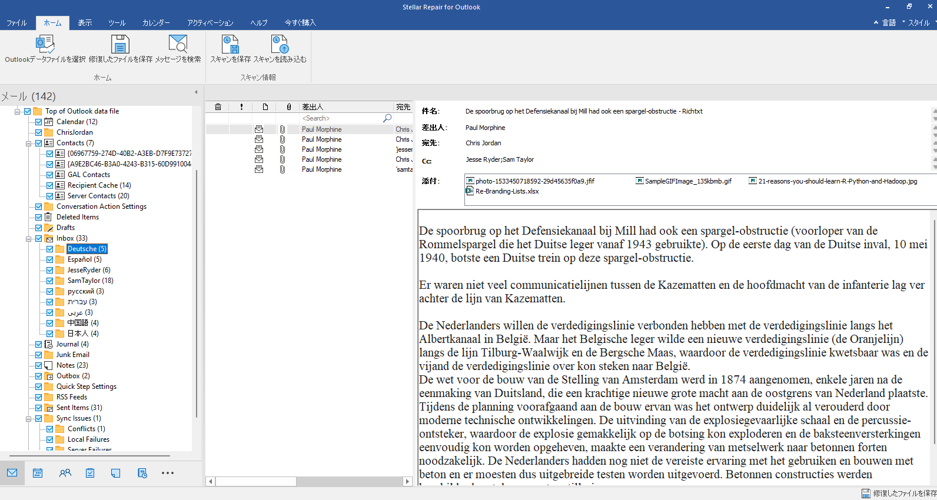Screen dimensions: 937x500
Task: Toggle checkbox for Top of Outlook data file
Action: (28, 111)
